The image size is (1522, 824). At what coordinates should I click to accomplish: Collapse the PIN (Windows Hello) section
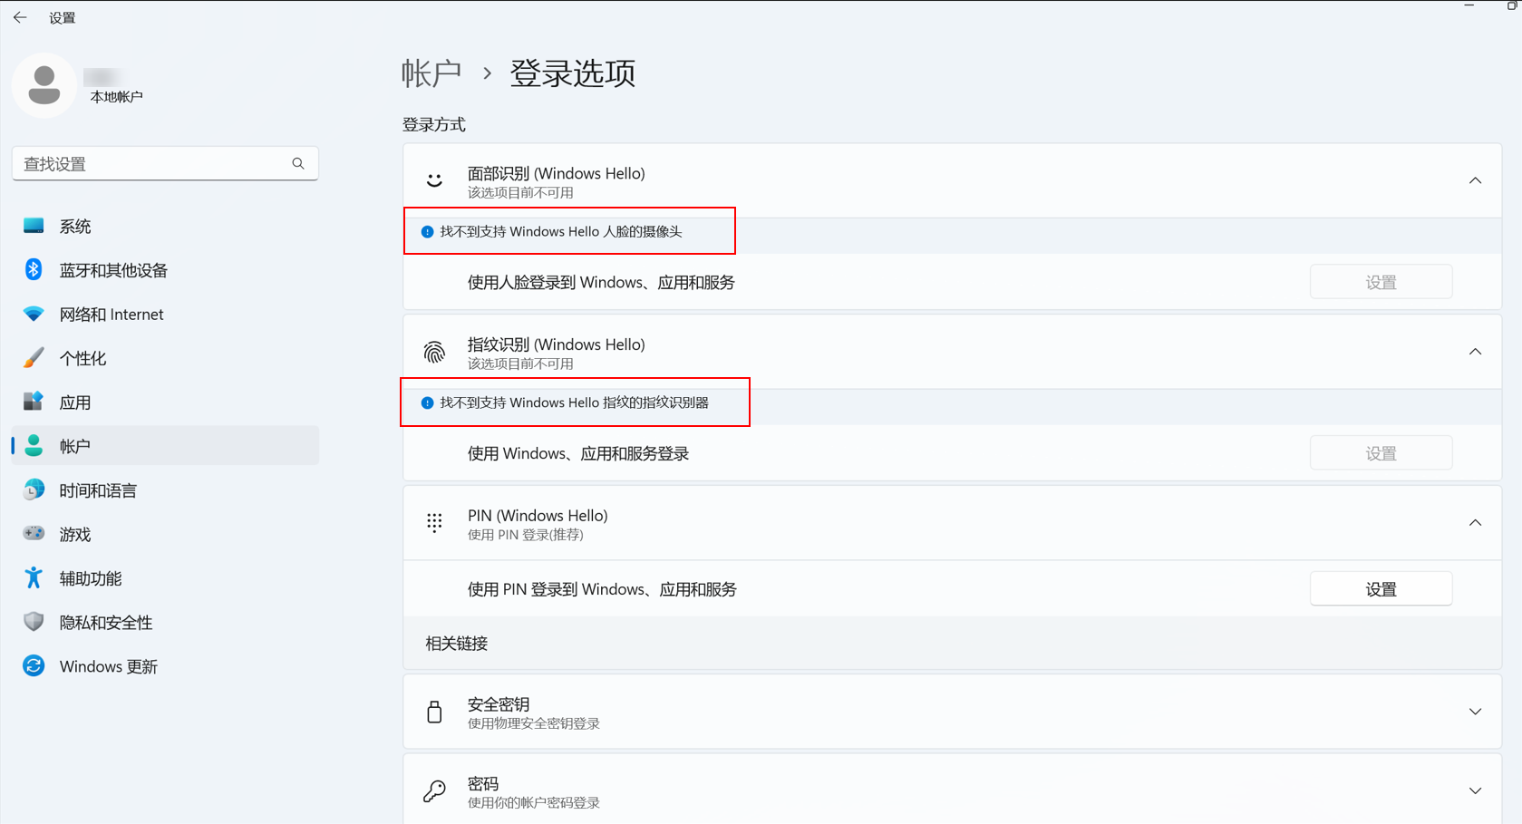(1475, 523)
